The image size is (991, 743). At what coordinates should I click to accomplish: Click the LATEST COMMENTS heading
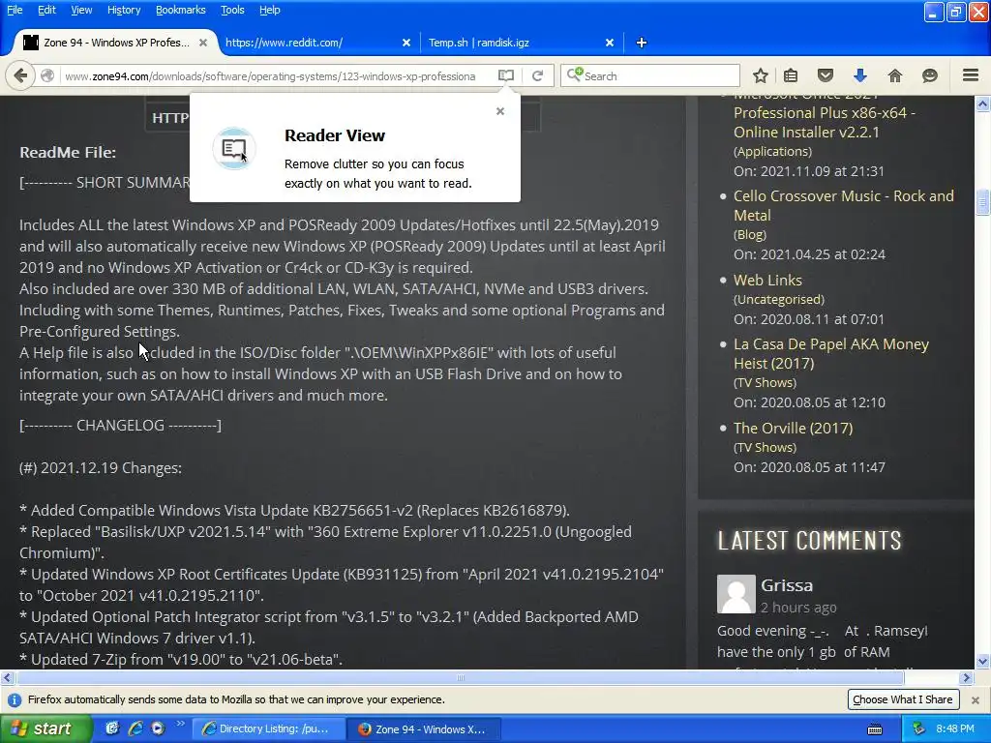810,541
